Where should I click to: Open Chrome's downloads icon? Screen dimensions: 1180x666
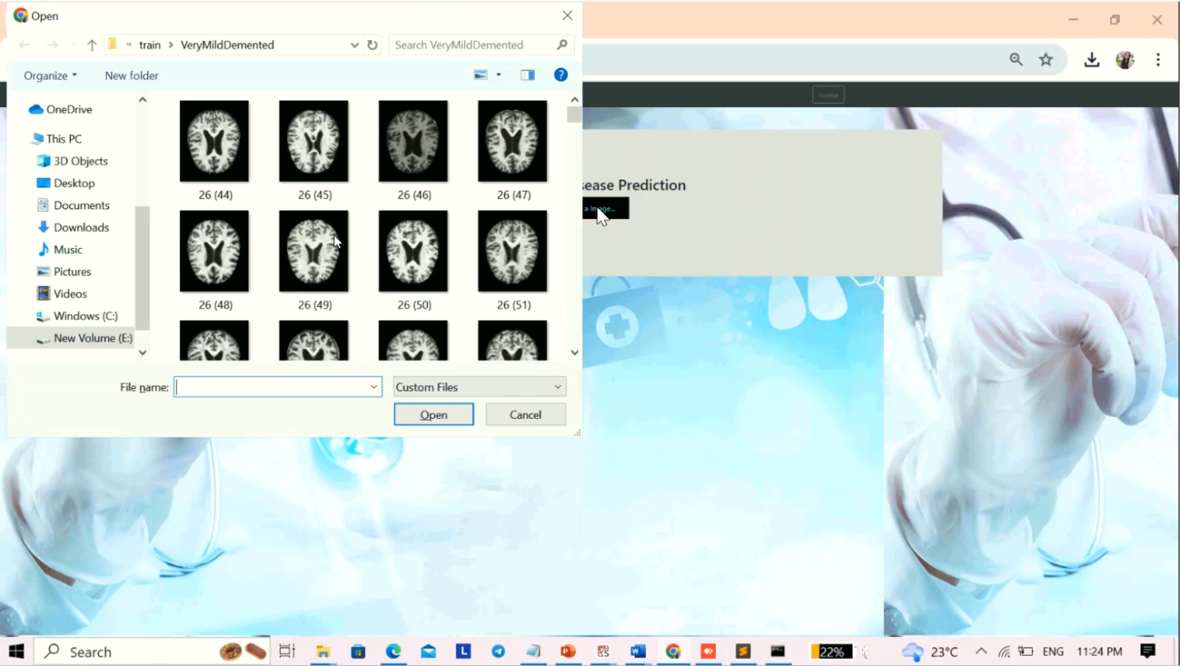coord(1091,60)
